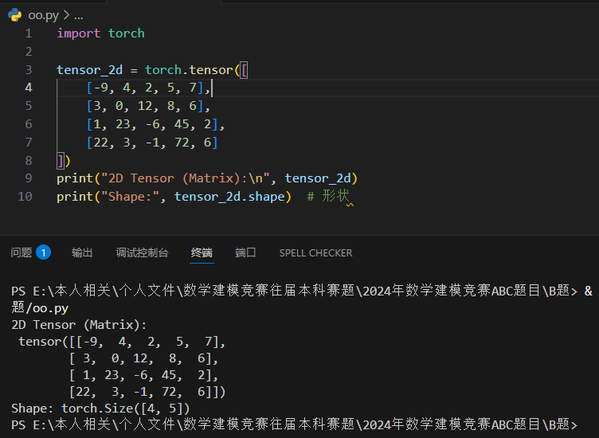Click line number 4 in the gutter
Screen dimensions: 599x438
[x=29, y=88]
